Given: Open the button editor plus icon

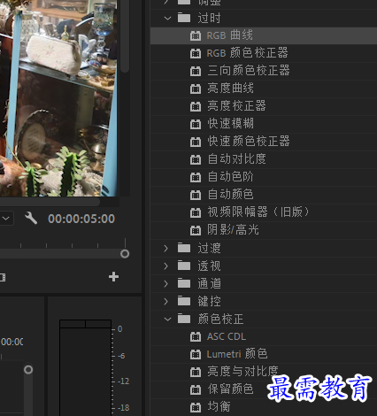Looking at the screenshot, I should pos(113,277).
